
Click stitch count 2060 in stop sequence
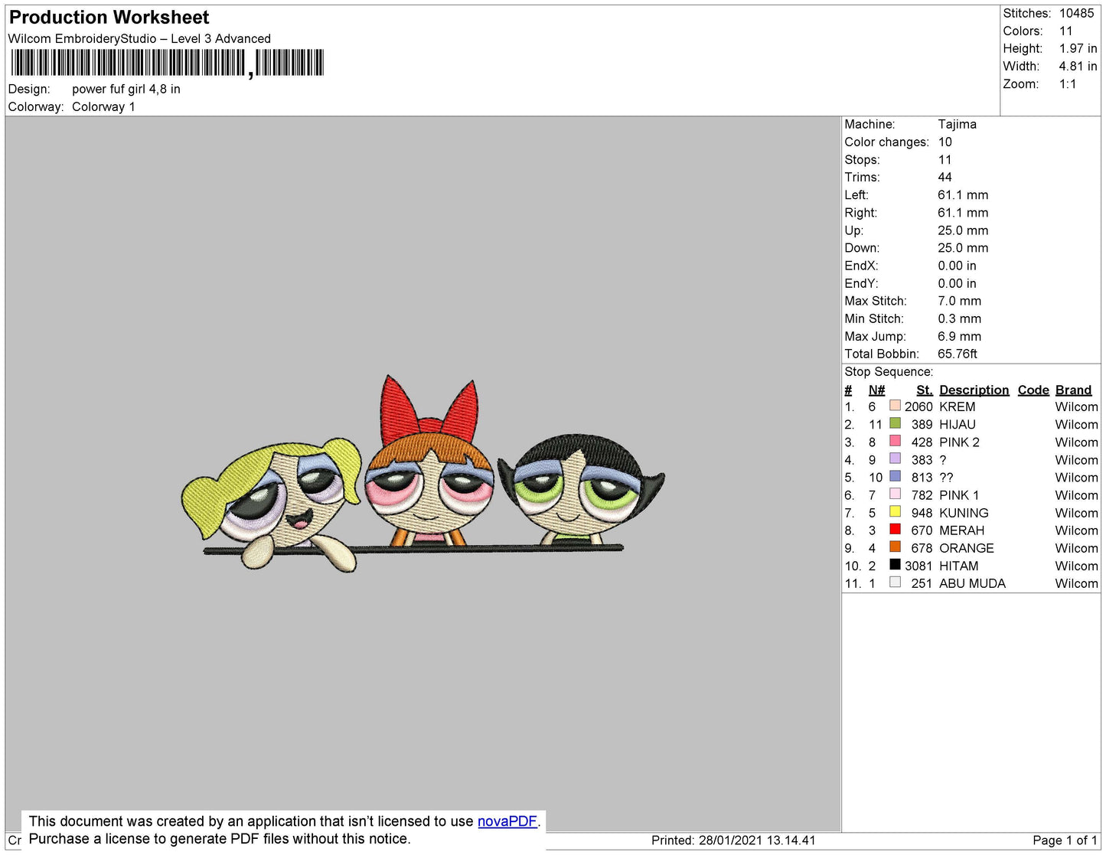coord(918,407)
